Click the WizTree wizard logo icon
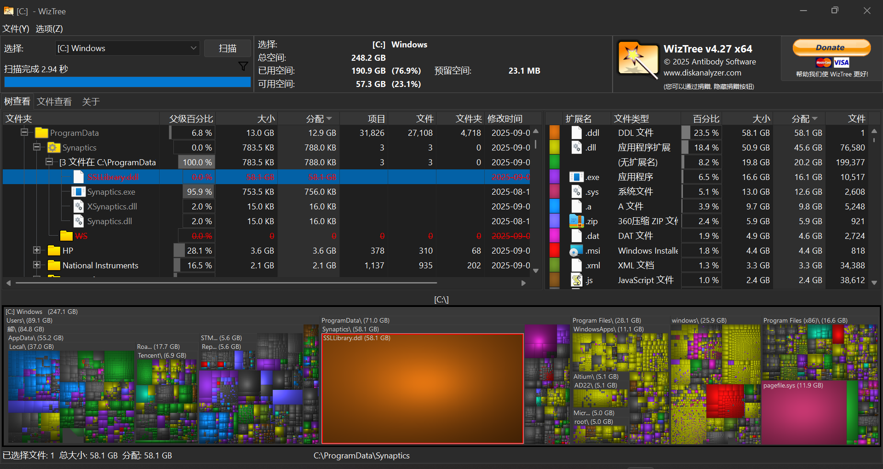This screenshot has height=469, width=883. [637, 60]
